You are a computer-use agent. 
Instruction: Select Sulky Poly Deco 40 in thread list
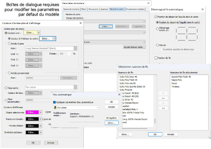(x=128, y=77)
